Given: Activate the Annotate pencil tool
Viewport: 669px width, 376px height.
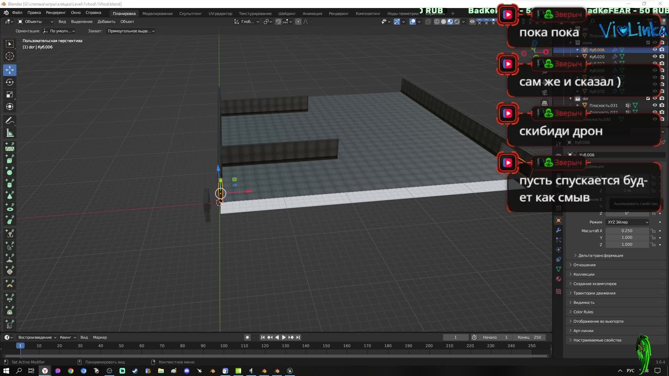Looking at the screenshot, I should 10,120.
